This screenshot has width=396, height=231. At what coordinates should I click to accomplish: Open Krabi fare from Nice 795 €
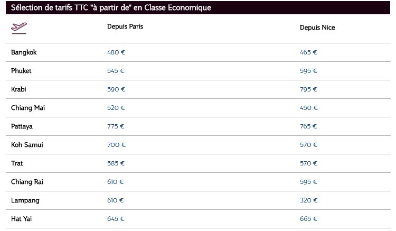[x=308, y=89]
